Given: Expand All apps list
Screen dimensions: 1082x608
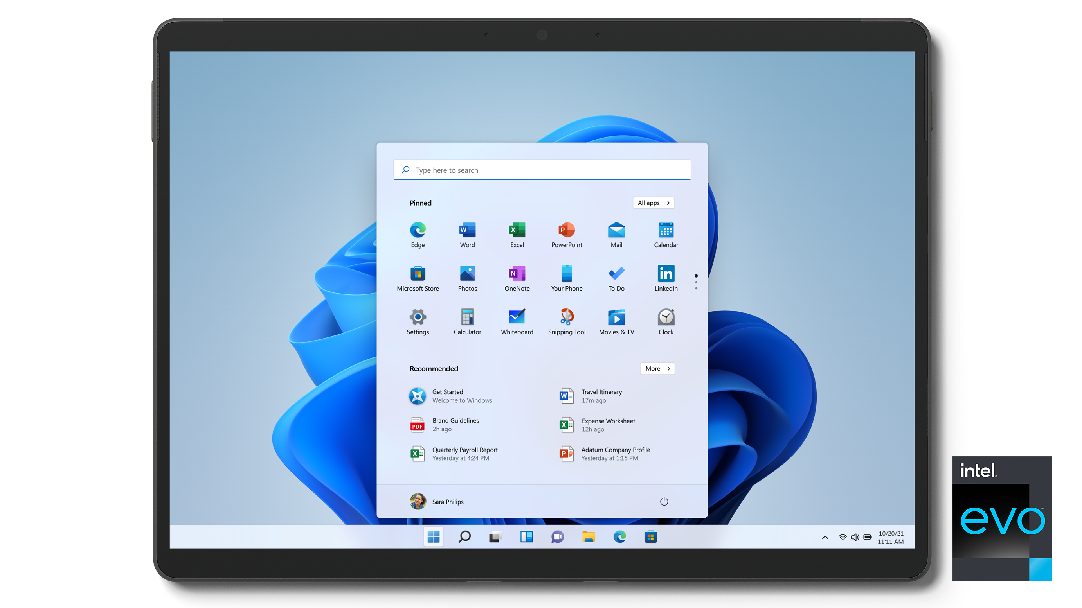Looking at the screenshot, I should (x=653, y=203).
